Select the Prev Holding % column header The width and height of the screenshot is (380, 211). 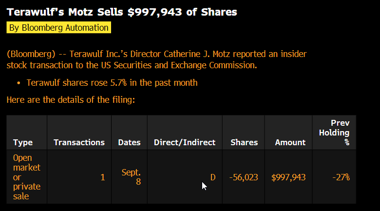pyautogui.click(x=334, y=133)
